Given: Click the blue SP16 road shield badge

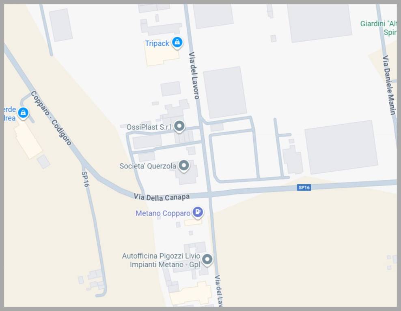Looking at the screenshot, I should [304, 187].
